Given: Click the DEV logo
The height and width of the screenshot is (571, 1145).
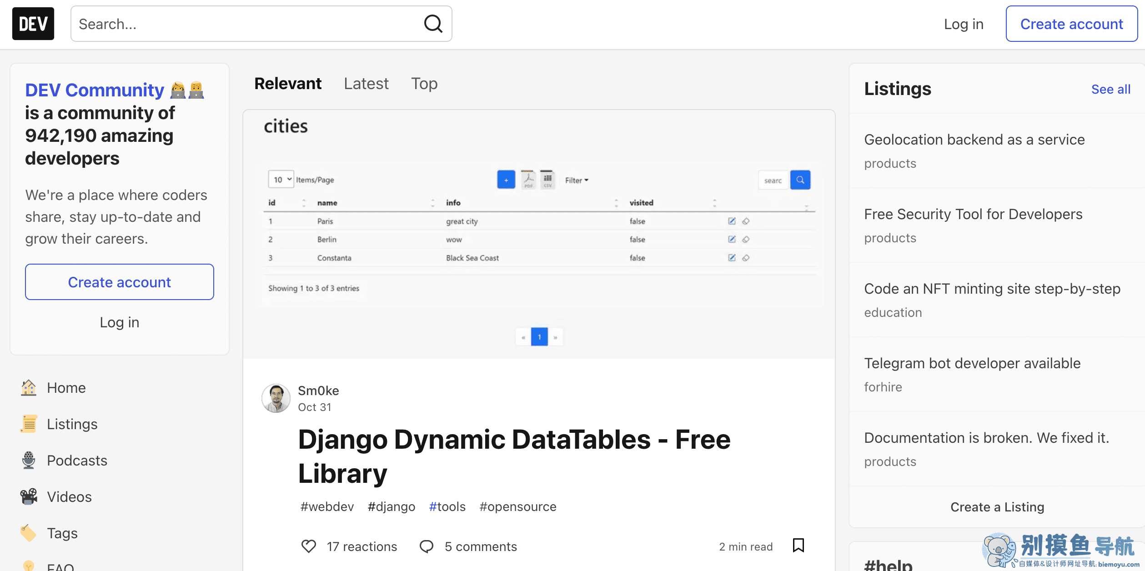Looking at the screenshot, I should 33,24.
